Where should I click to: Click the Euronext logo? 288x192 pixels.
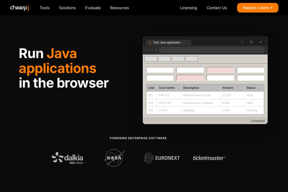click(162, 158)
